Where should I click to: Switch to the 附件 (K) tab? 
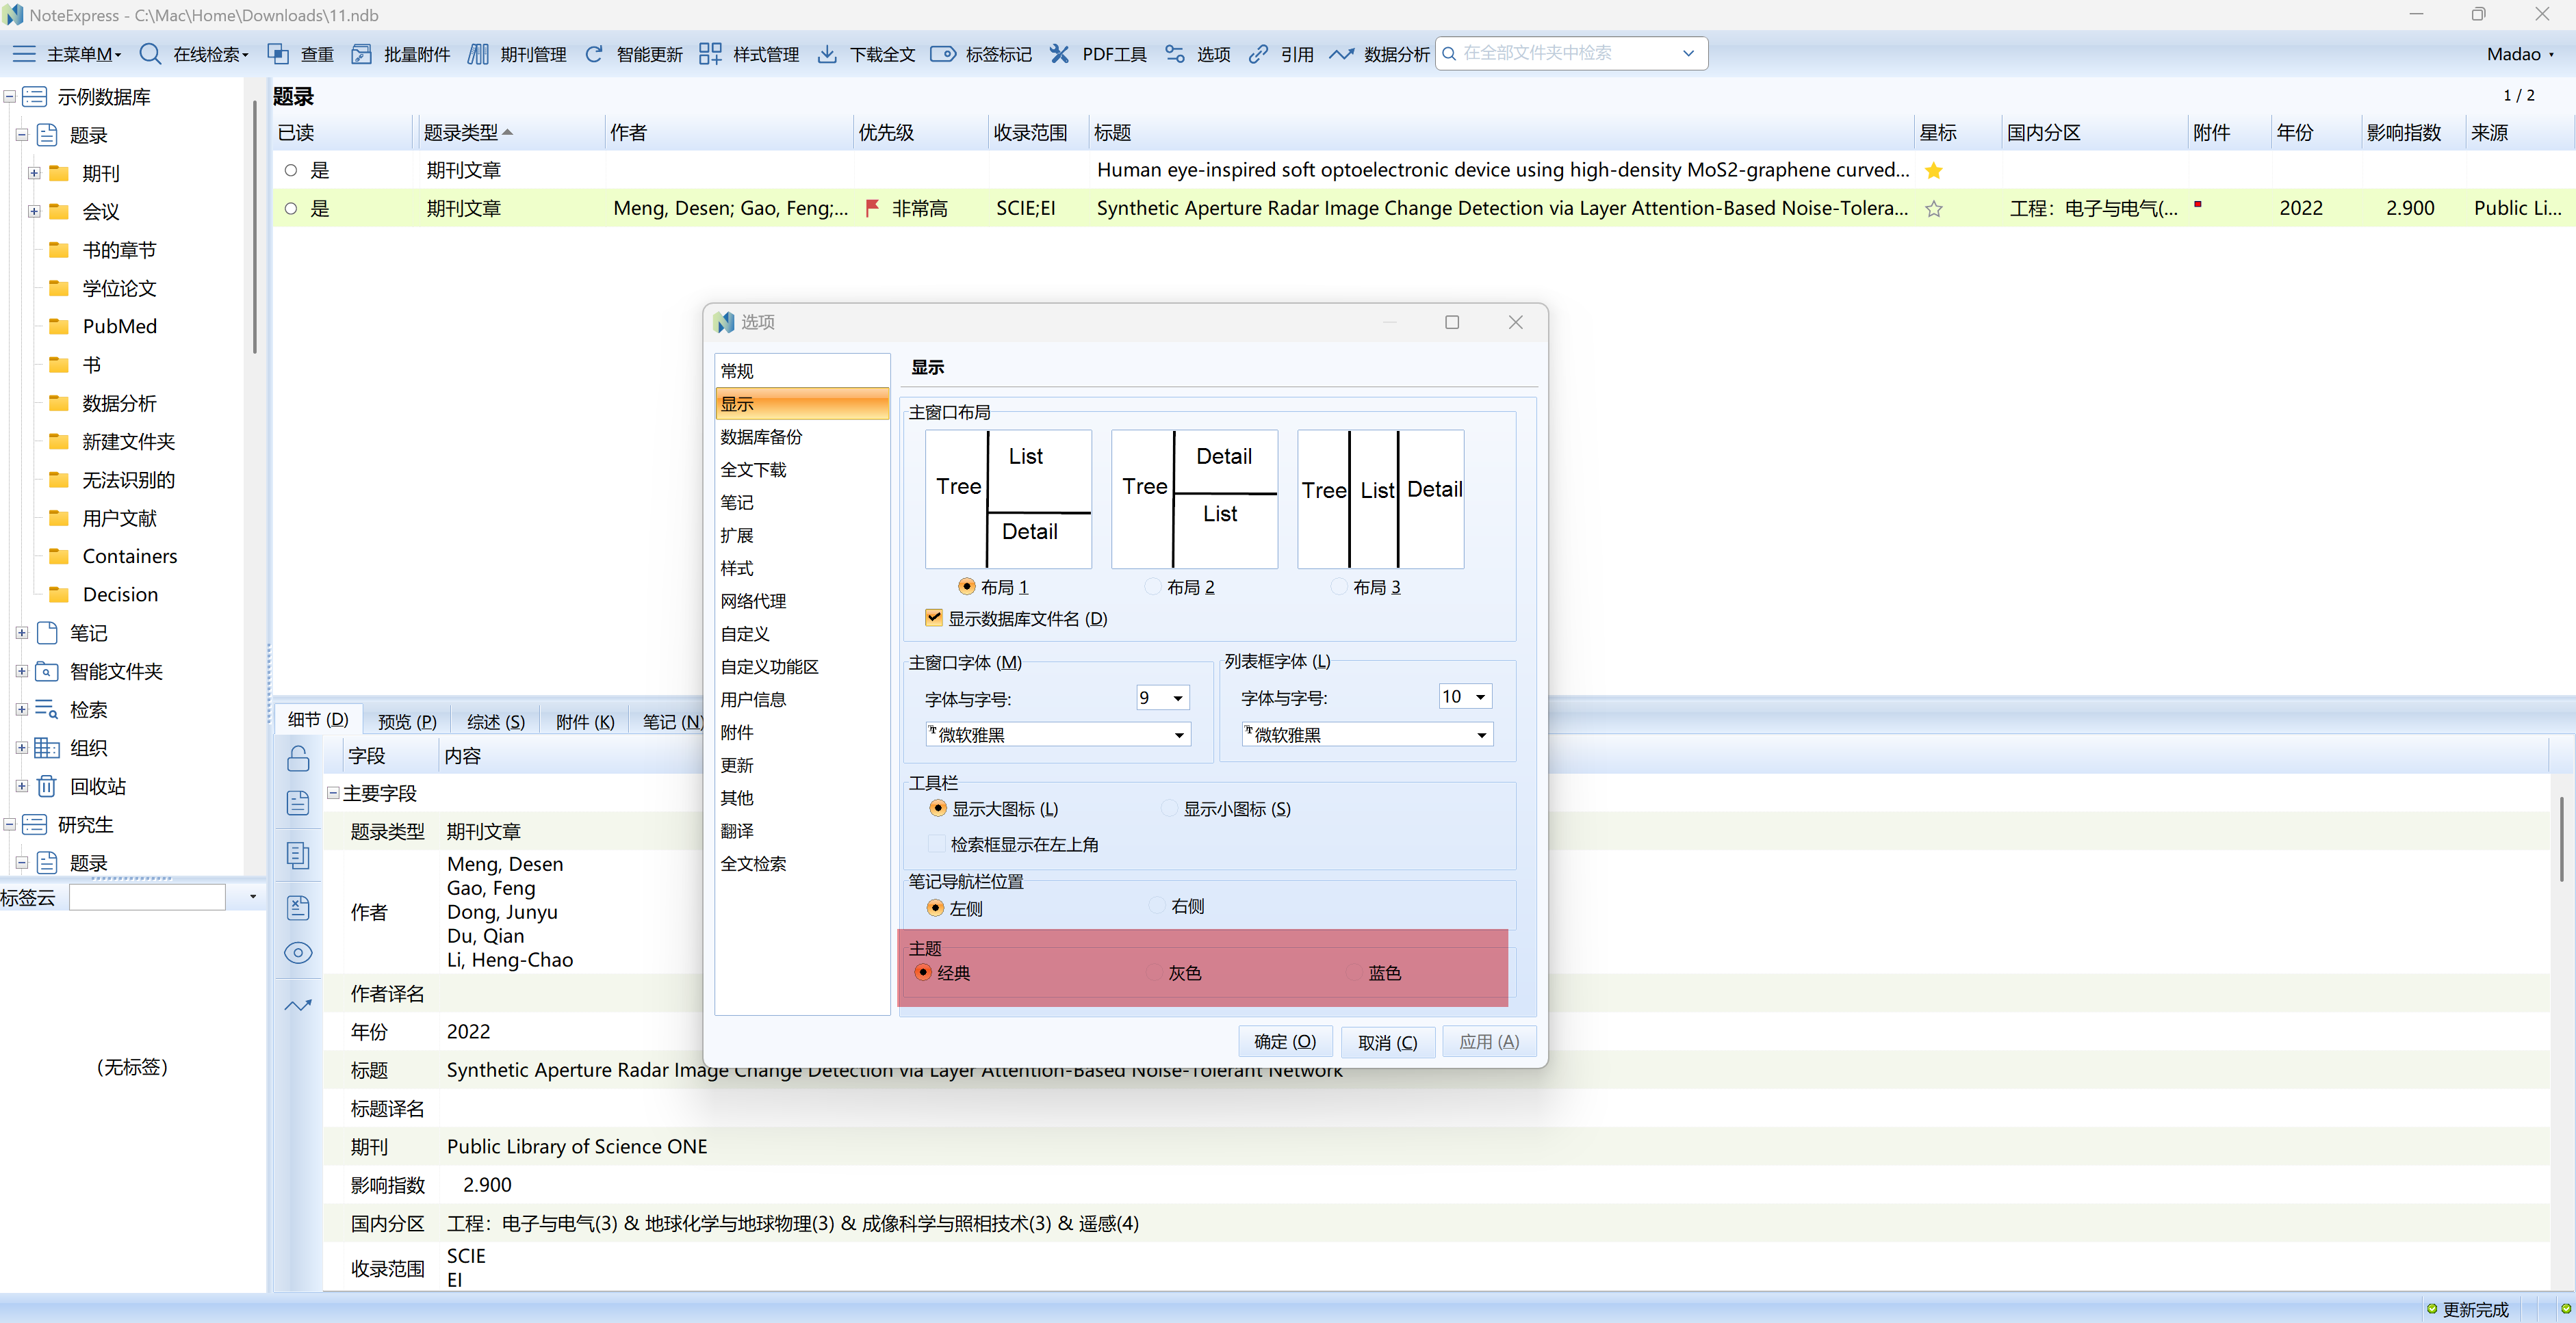[x=585, y=720]
